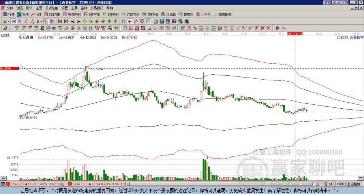The height and width of the screenshot is (194, 364).
Task: Open the 江恩轮 Gann wheel
Action: [x=168, y=14]
